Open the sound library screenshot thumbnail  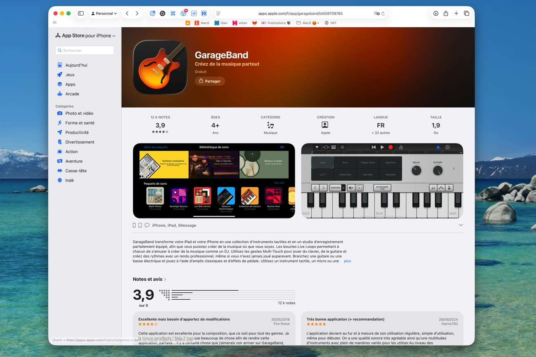(x=214, y=181)
